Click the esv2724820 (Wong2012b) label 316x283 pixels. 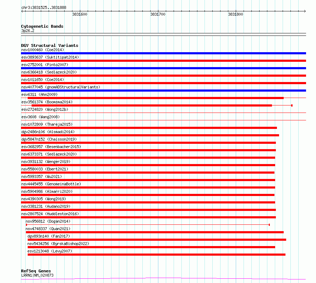tap(45, 109)
